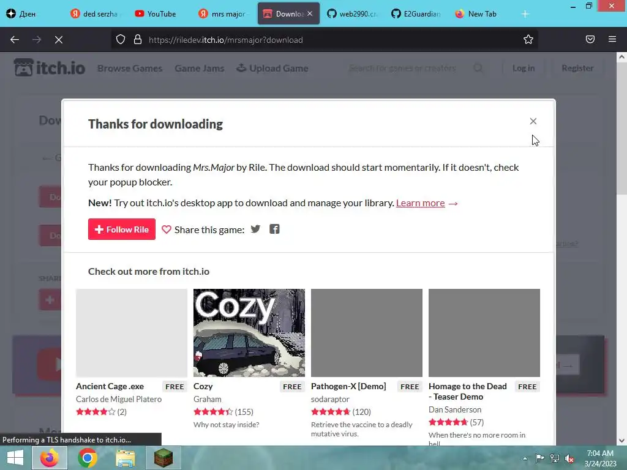Switch to the E2Guardian tab
Viewport: 627px width, 470px height.
(x=416, y=13)
